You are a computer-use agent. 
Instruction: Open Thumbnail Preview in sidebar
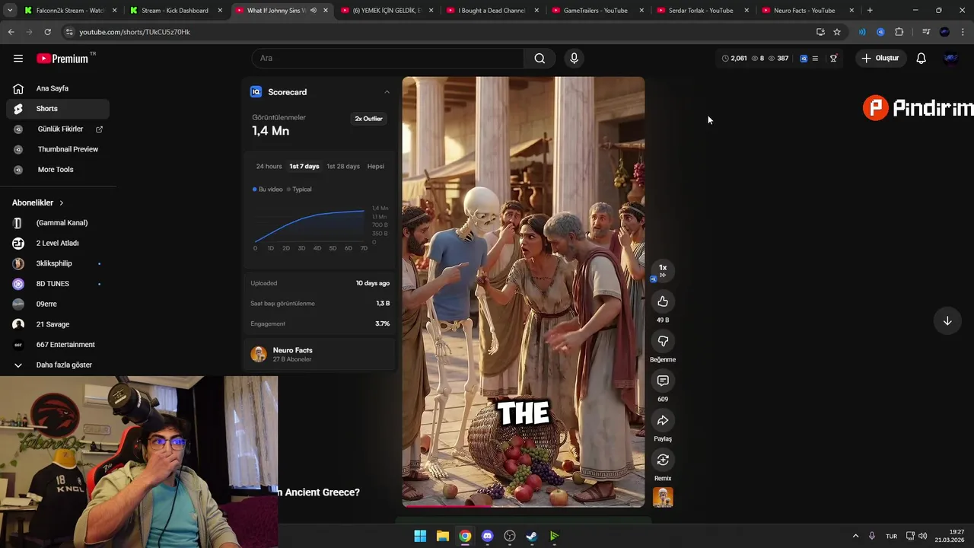click(x=58, y=149)
